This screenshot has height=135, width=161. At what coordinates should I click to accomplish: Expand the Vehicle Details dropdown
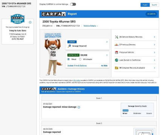[x=90, y=26]
